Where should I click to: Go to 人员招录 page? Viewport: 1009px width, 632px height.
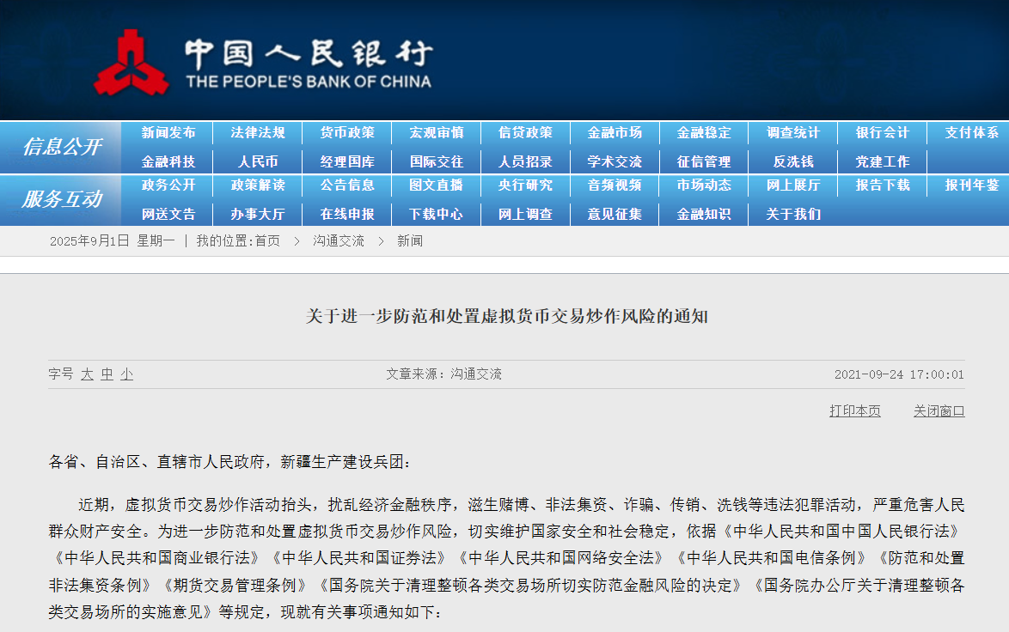click(x=525, y=161)
